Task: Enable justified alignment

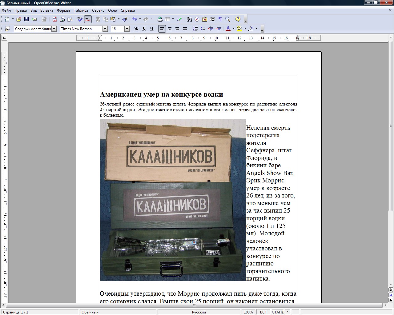Action: pos(185,29)
